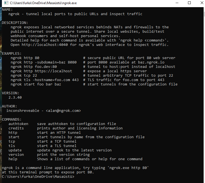Image resolution: width=205 pixels, height=183 pixels.
Task: Click line 'Detailed help for each command is available'
Action: 90,40
